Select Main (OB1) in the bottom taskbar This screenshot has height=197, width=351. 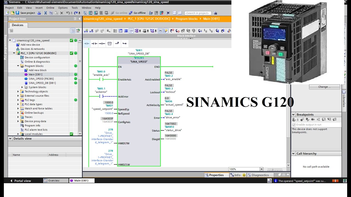point(82,181)
